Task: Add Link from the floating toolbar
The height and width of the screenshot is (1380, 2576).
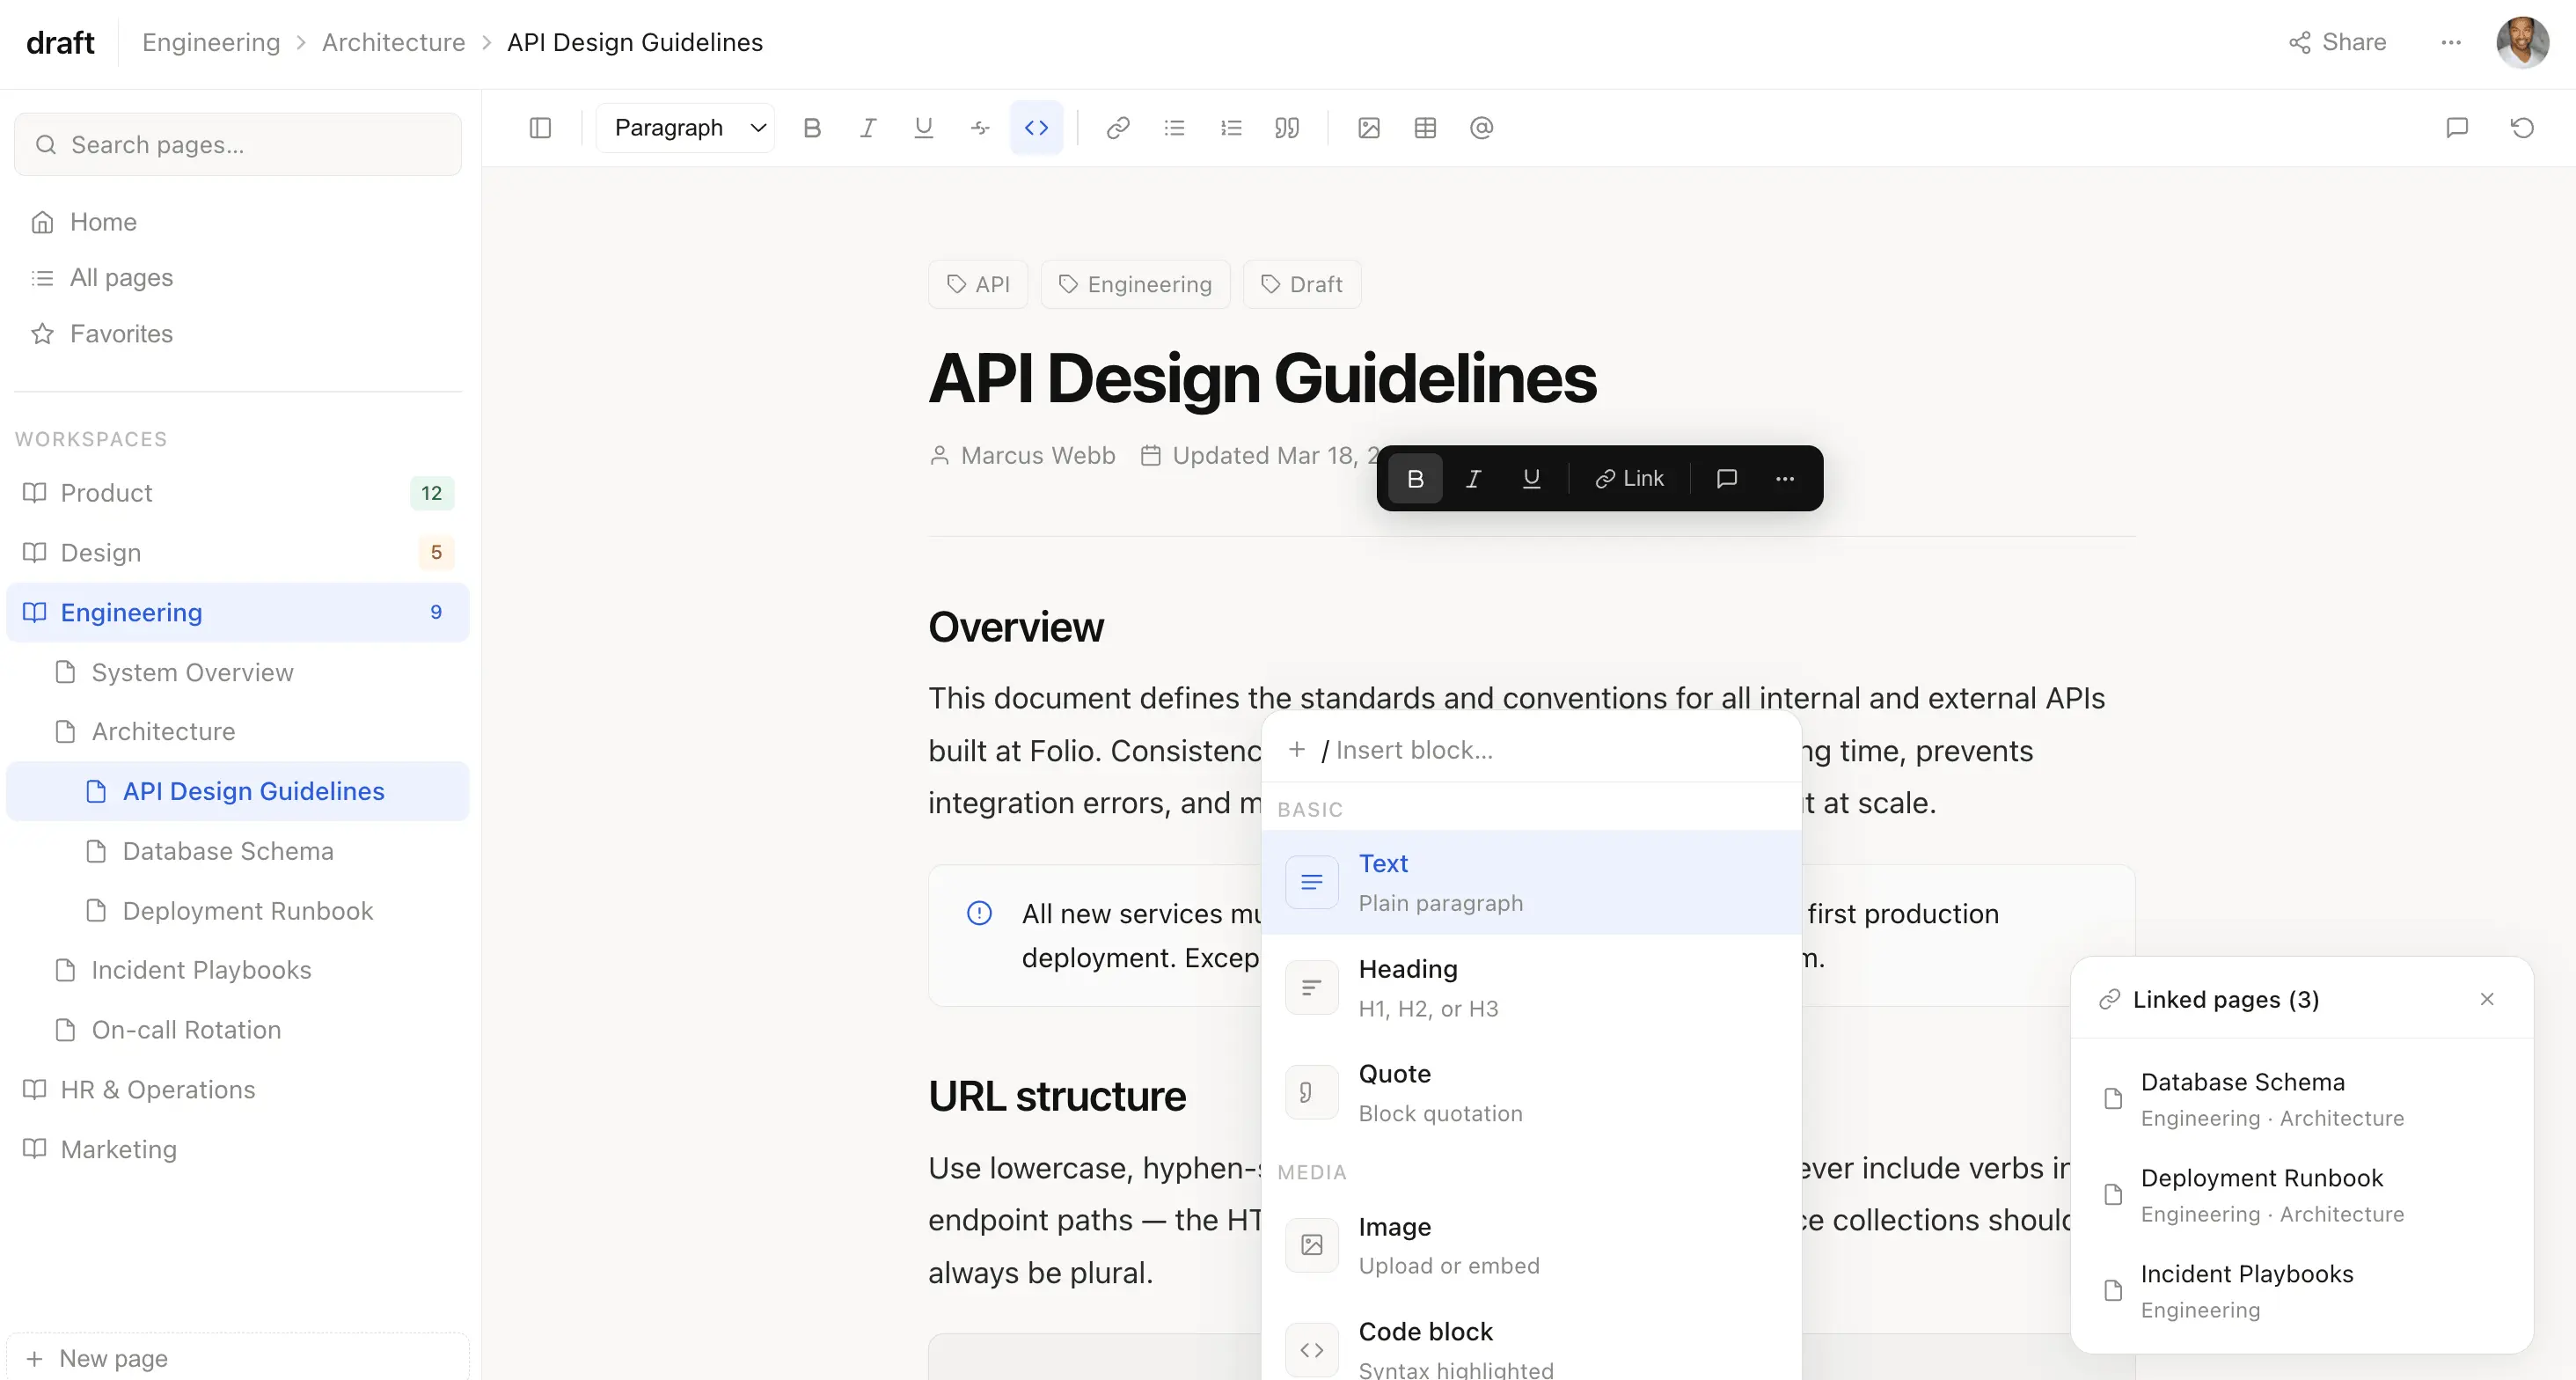Action: (1630, 479)
